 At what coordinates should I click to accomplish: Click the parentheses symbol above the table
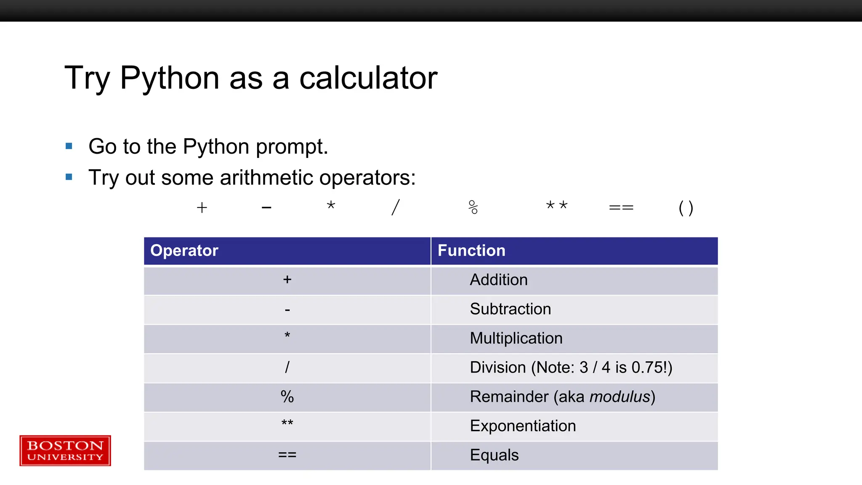click(686, 208)
